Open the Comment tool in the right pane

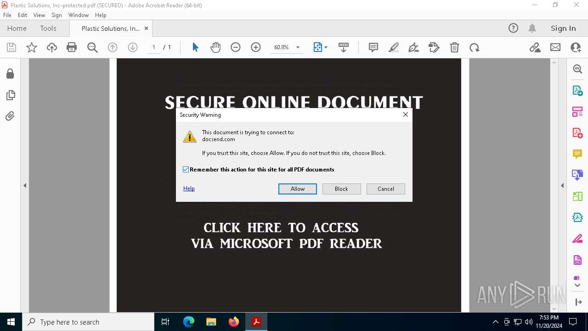[577, 154]
